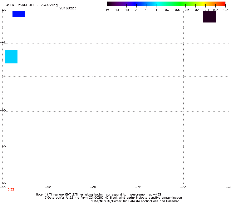Click the -7 label on the color scale
This screenshot has width=231, height=203.
(135, 10)
